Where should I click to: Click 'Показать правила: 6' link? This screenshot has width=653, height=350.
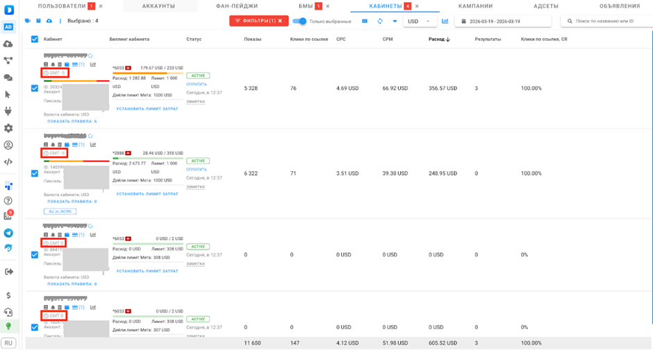(x=72, y=121)
